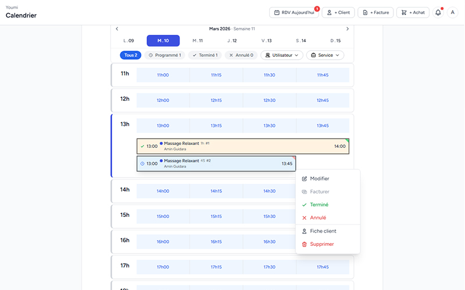Image resolution: width=465 pixels, height=290 pixels.
Task: Click the 13h30 time slot
Action: 269,125
